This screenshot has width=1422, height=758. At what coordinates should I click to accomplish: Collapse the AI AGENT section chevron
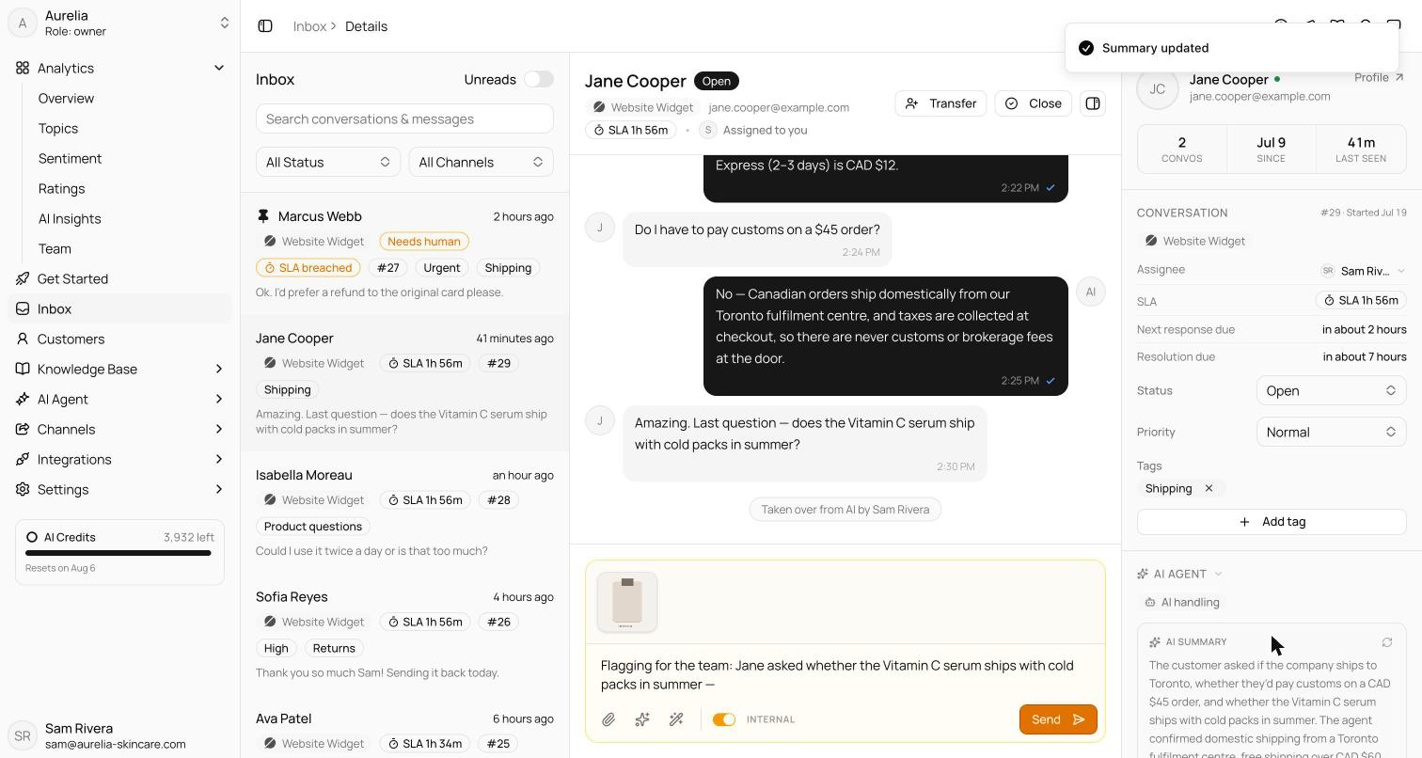click(1218, 574)
